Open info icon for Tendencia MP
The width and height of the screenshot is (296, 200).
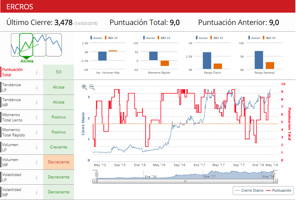tap(37, 102)
